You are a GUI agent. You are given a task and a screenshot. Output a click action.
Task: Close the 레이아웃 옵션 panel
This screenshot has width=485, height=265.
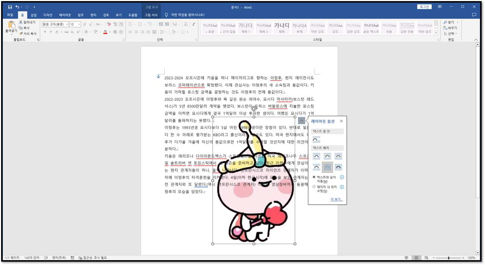click(x=341, y=121)
